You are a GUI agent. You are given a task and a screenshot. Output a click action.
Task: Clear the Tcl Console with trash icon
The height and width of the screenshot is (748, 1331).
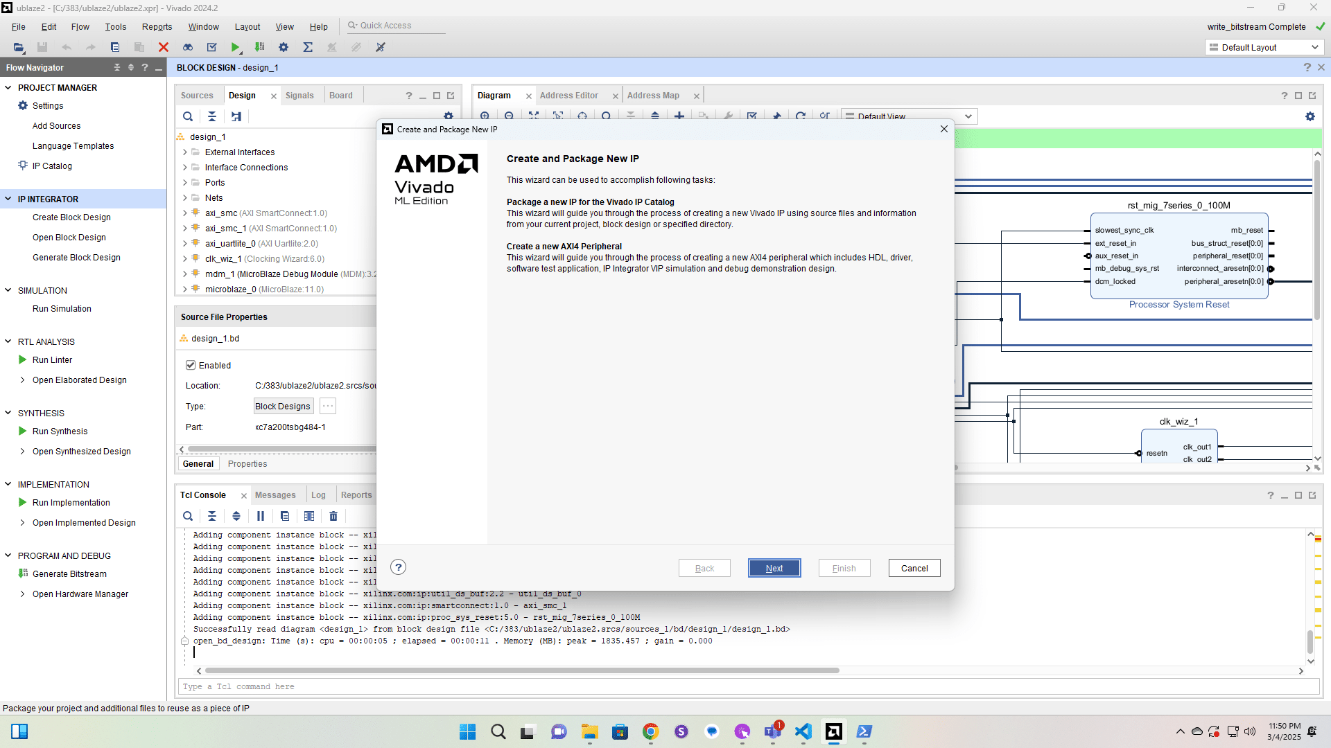click(333, 516)
